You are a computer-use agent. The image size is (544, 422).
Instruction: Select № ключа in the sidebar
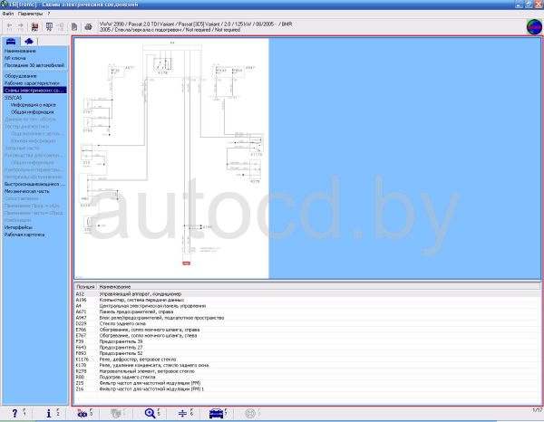(x=15, y=58)
